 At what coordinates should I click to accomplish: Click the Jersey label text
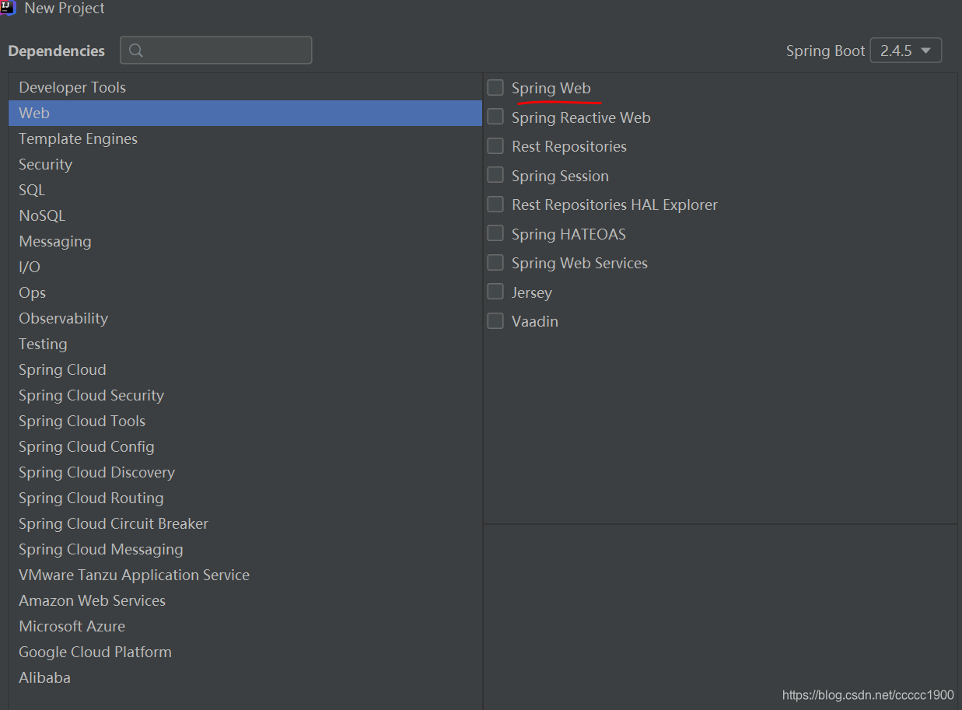click(531, 292)
